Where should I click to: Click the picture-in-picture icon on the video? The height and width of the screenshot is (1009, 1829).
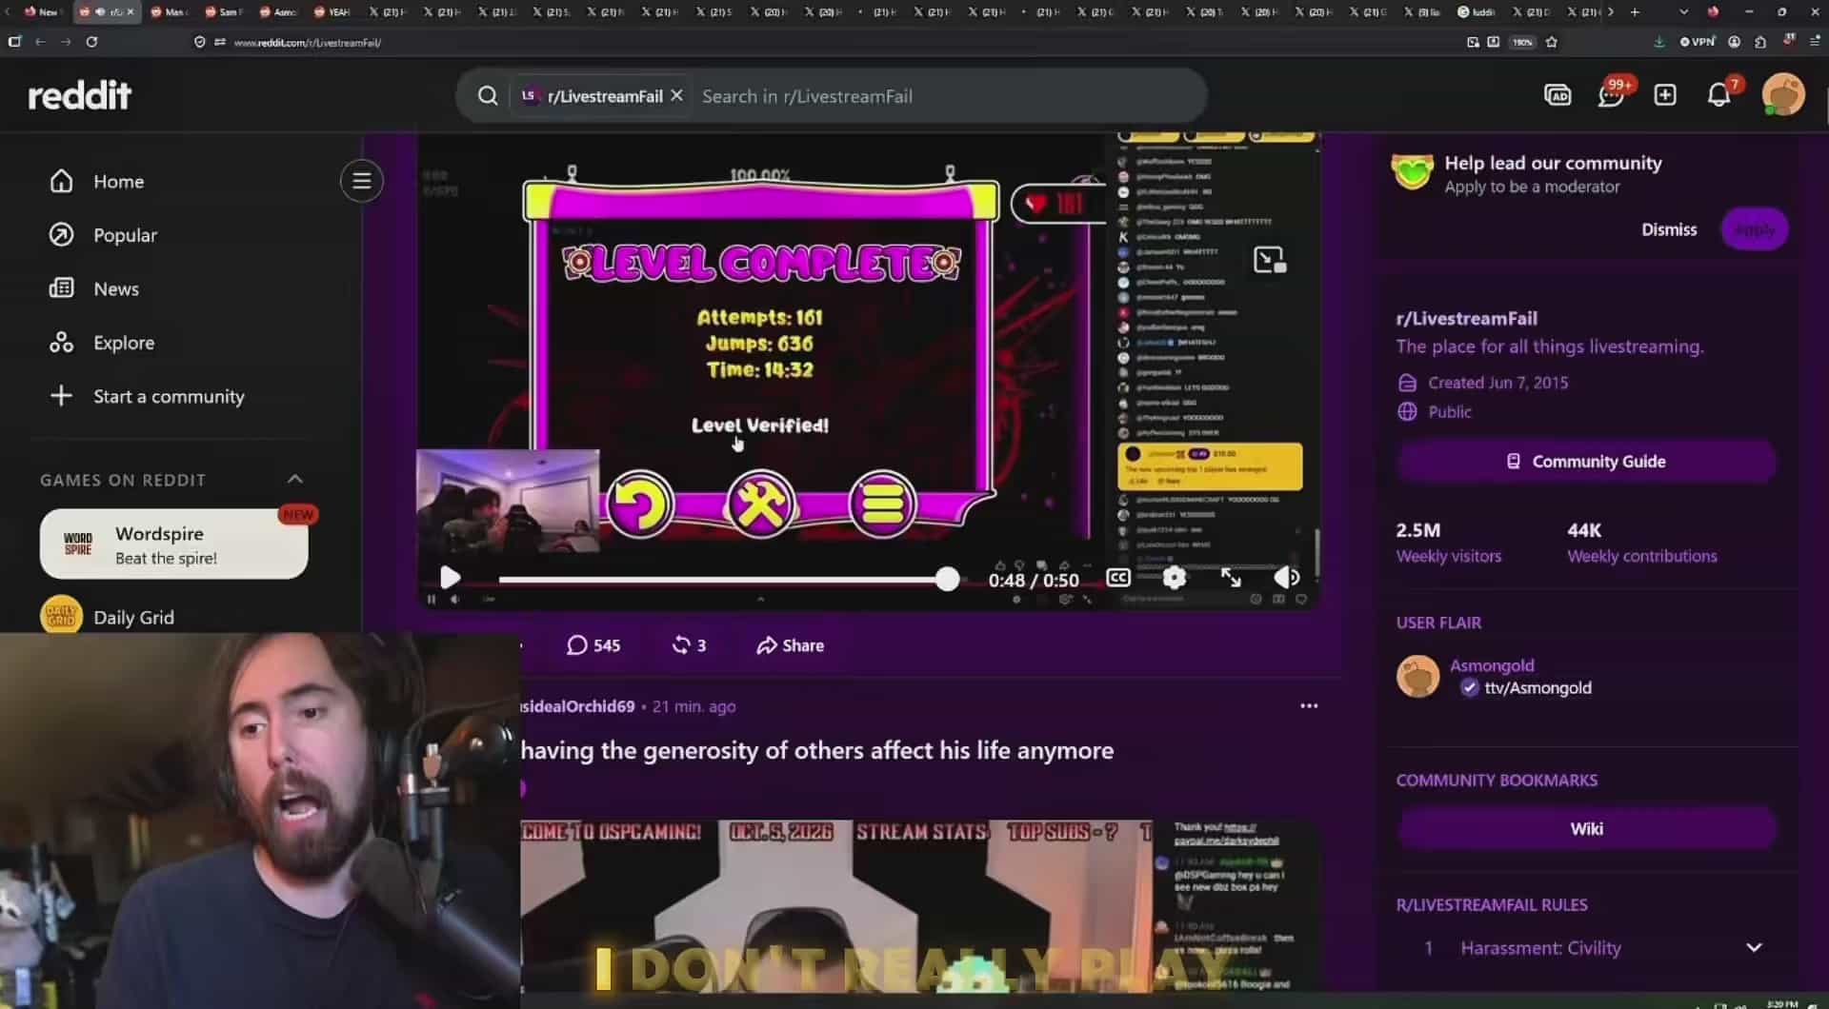pyautogui.click(x=1270, y=260)
